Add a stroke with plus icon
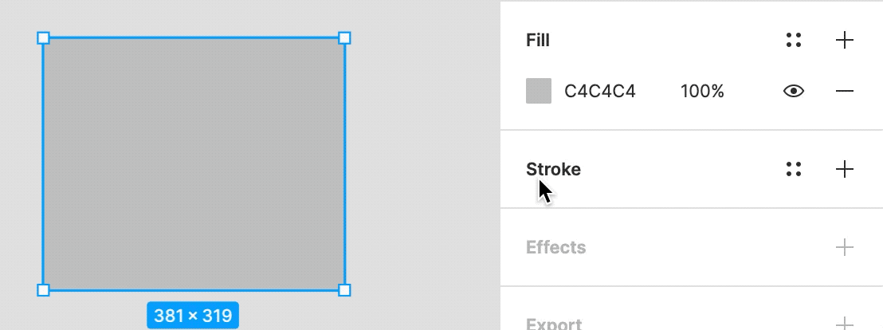This screenshot has height=330, width=883. pyautogui.click(x=844, y=169)
